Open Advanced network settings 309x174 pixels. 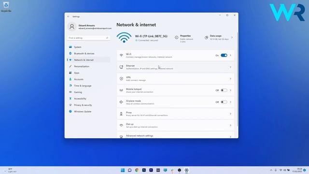coord(175,135)
